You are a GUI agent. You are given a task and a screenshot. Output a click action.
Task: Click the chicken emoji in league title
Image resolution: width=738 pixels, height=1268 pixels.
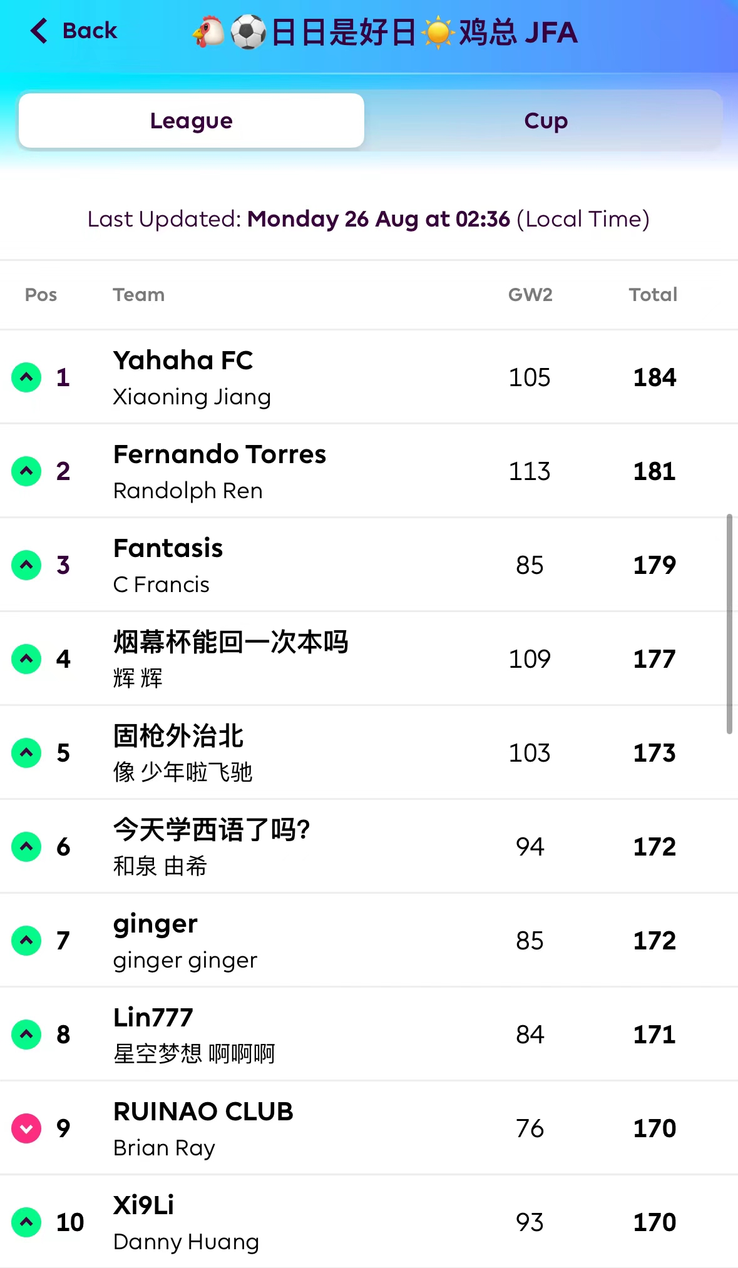click(x=208, y=32)
